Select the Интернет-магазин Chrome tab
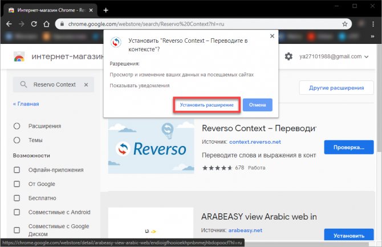The width and height of the screenshot is (382, 247). tap(51, 10)
